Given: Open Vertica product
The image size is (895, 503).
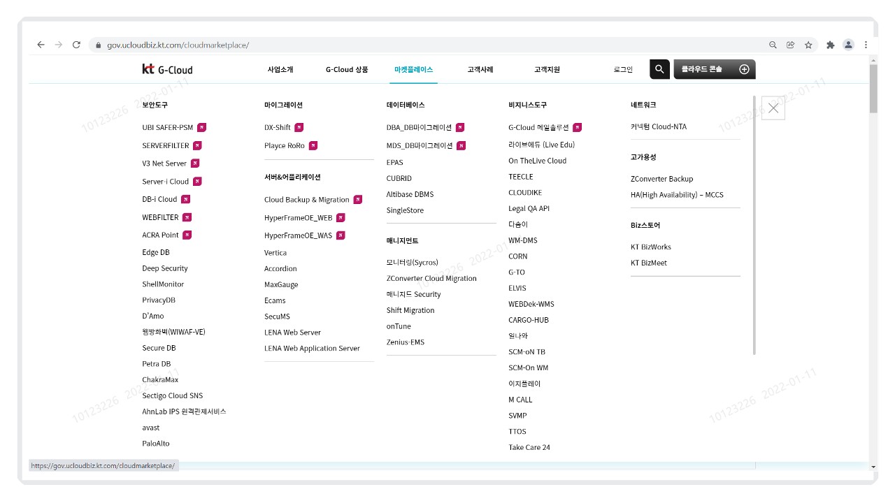Looking at the screenshot, I should [275, 253].
